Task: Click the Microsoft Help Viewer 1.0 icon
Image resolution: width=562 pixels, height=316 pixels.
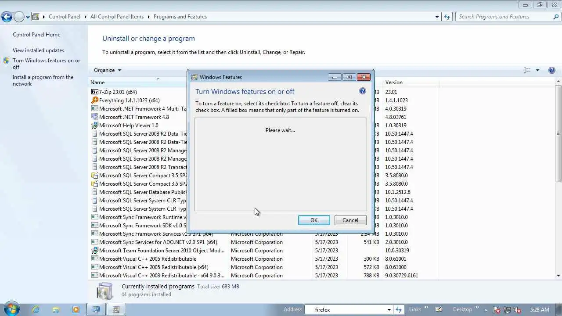Action: pyautogui.click(x=94, y=125)
